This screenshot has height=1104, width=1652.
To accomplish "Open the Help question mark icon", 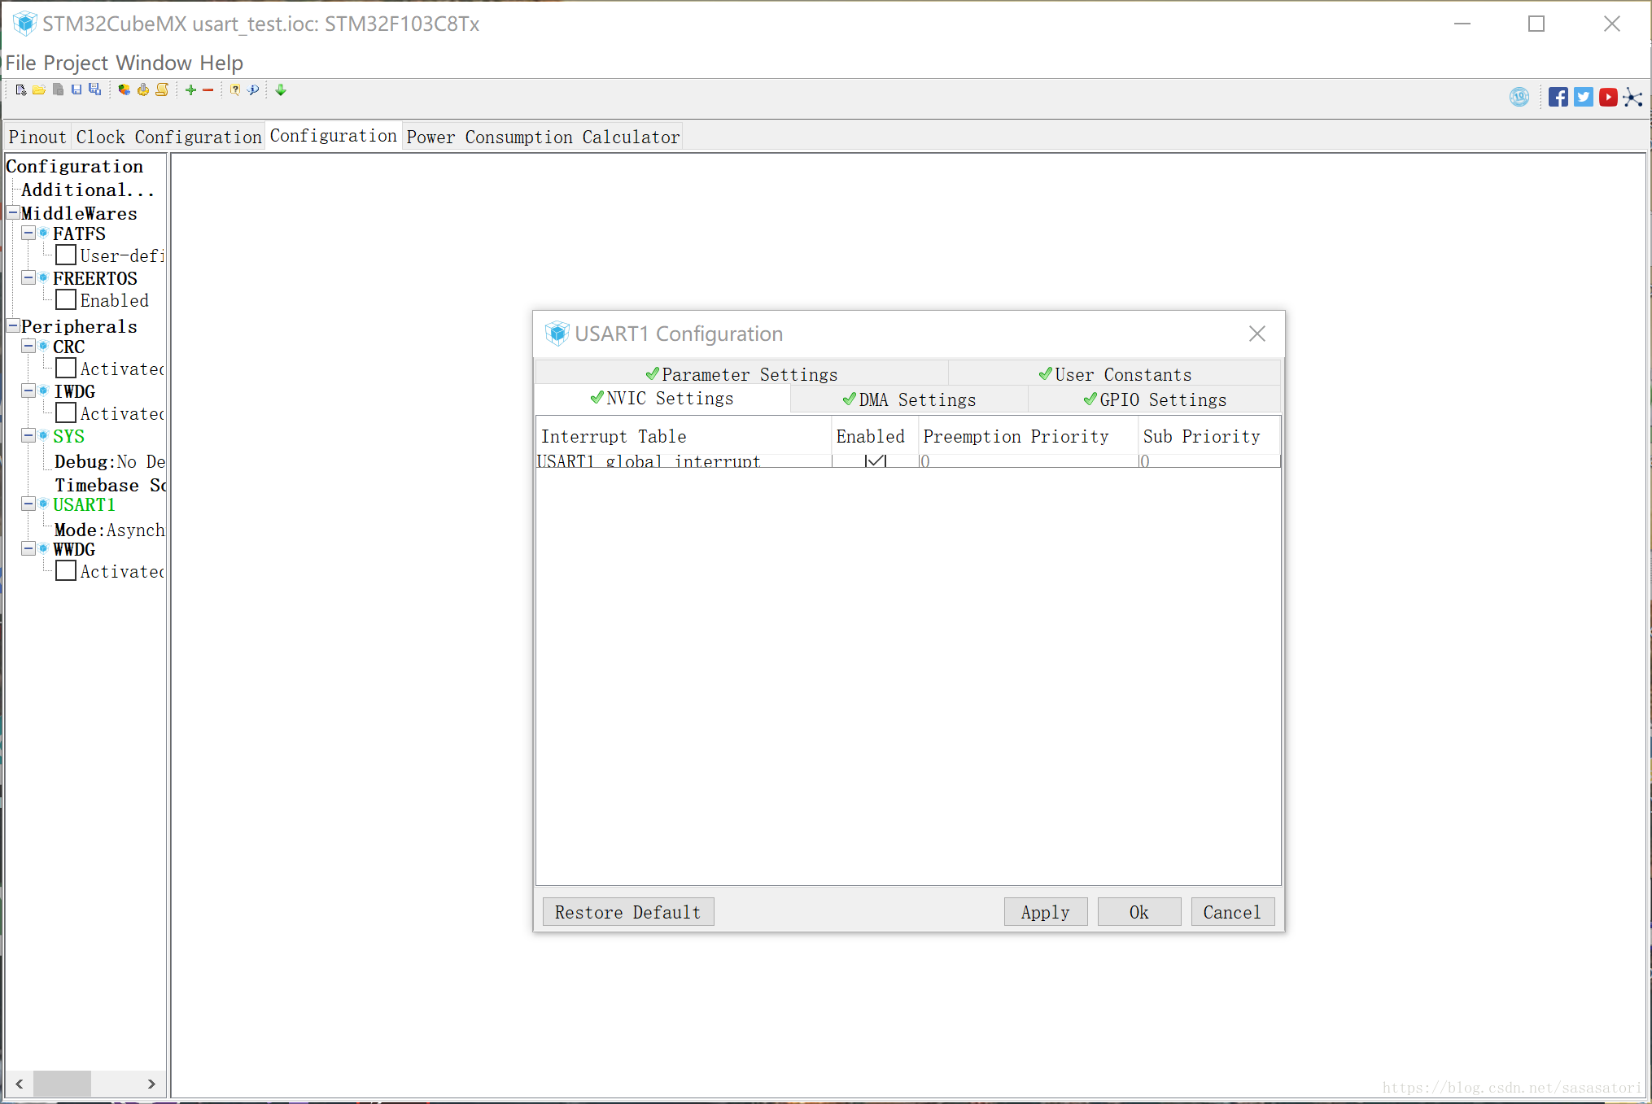I will click(235, 90).
